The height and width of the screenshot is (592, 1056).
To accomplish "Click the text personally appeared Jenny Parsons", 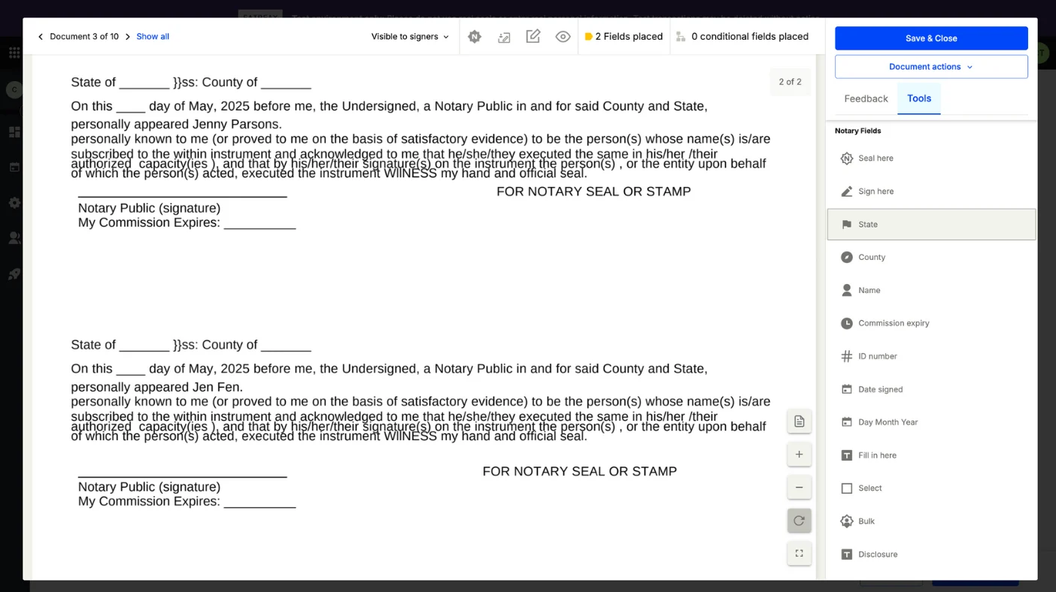I will click(x=176, y=125).
